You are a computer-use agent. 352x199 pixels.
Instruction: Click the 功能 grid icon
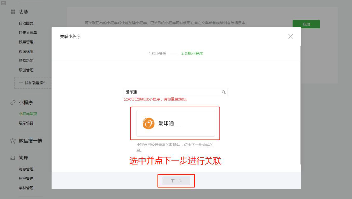tap(13, 12)
